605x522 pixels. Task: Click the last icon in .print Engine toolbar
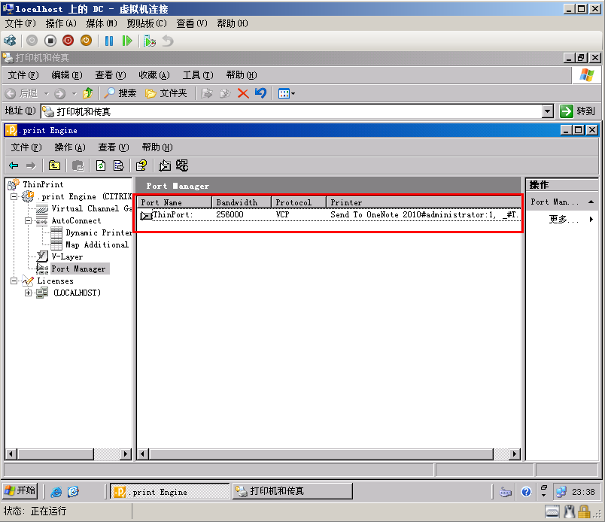click(182, 165)
